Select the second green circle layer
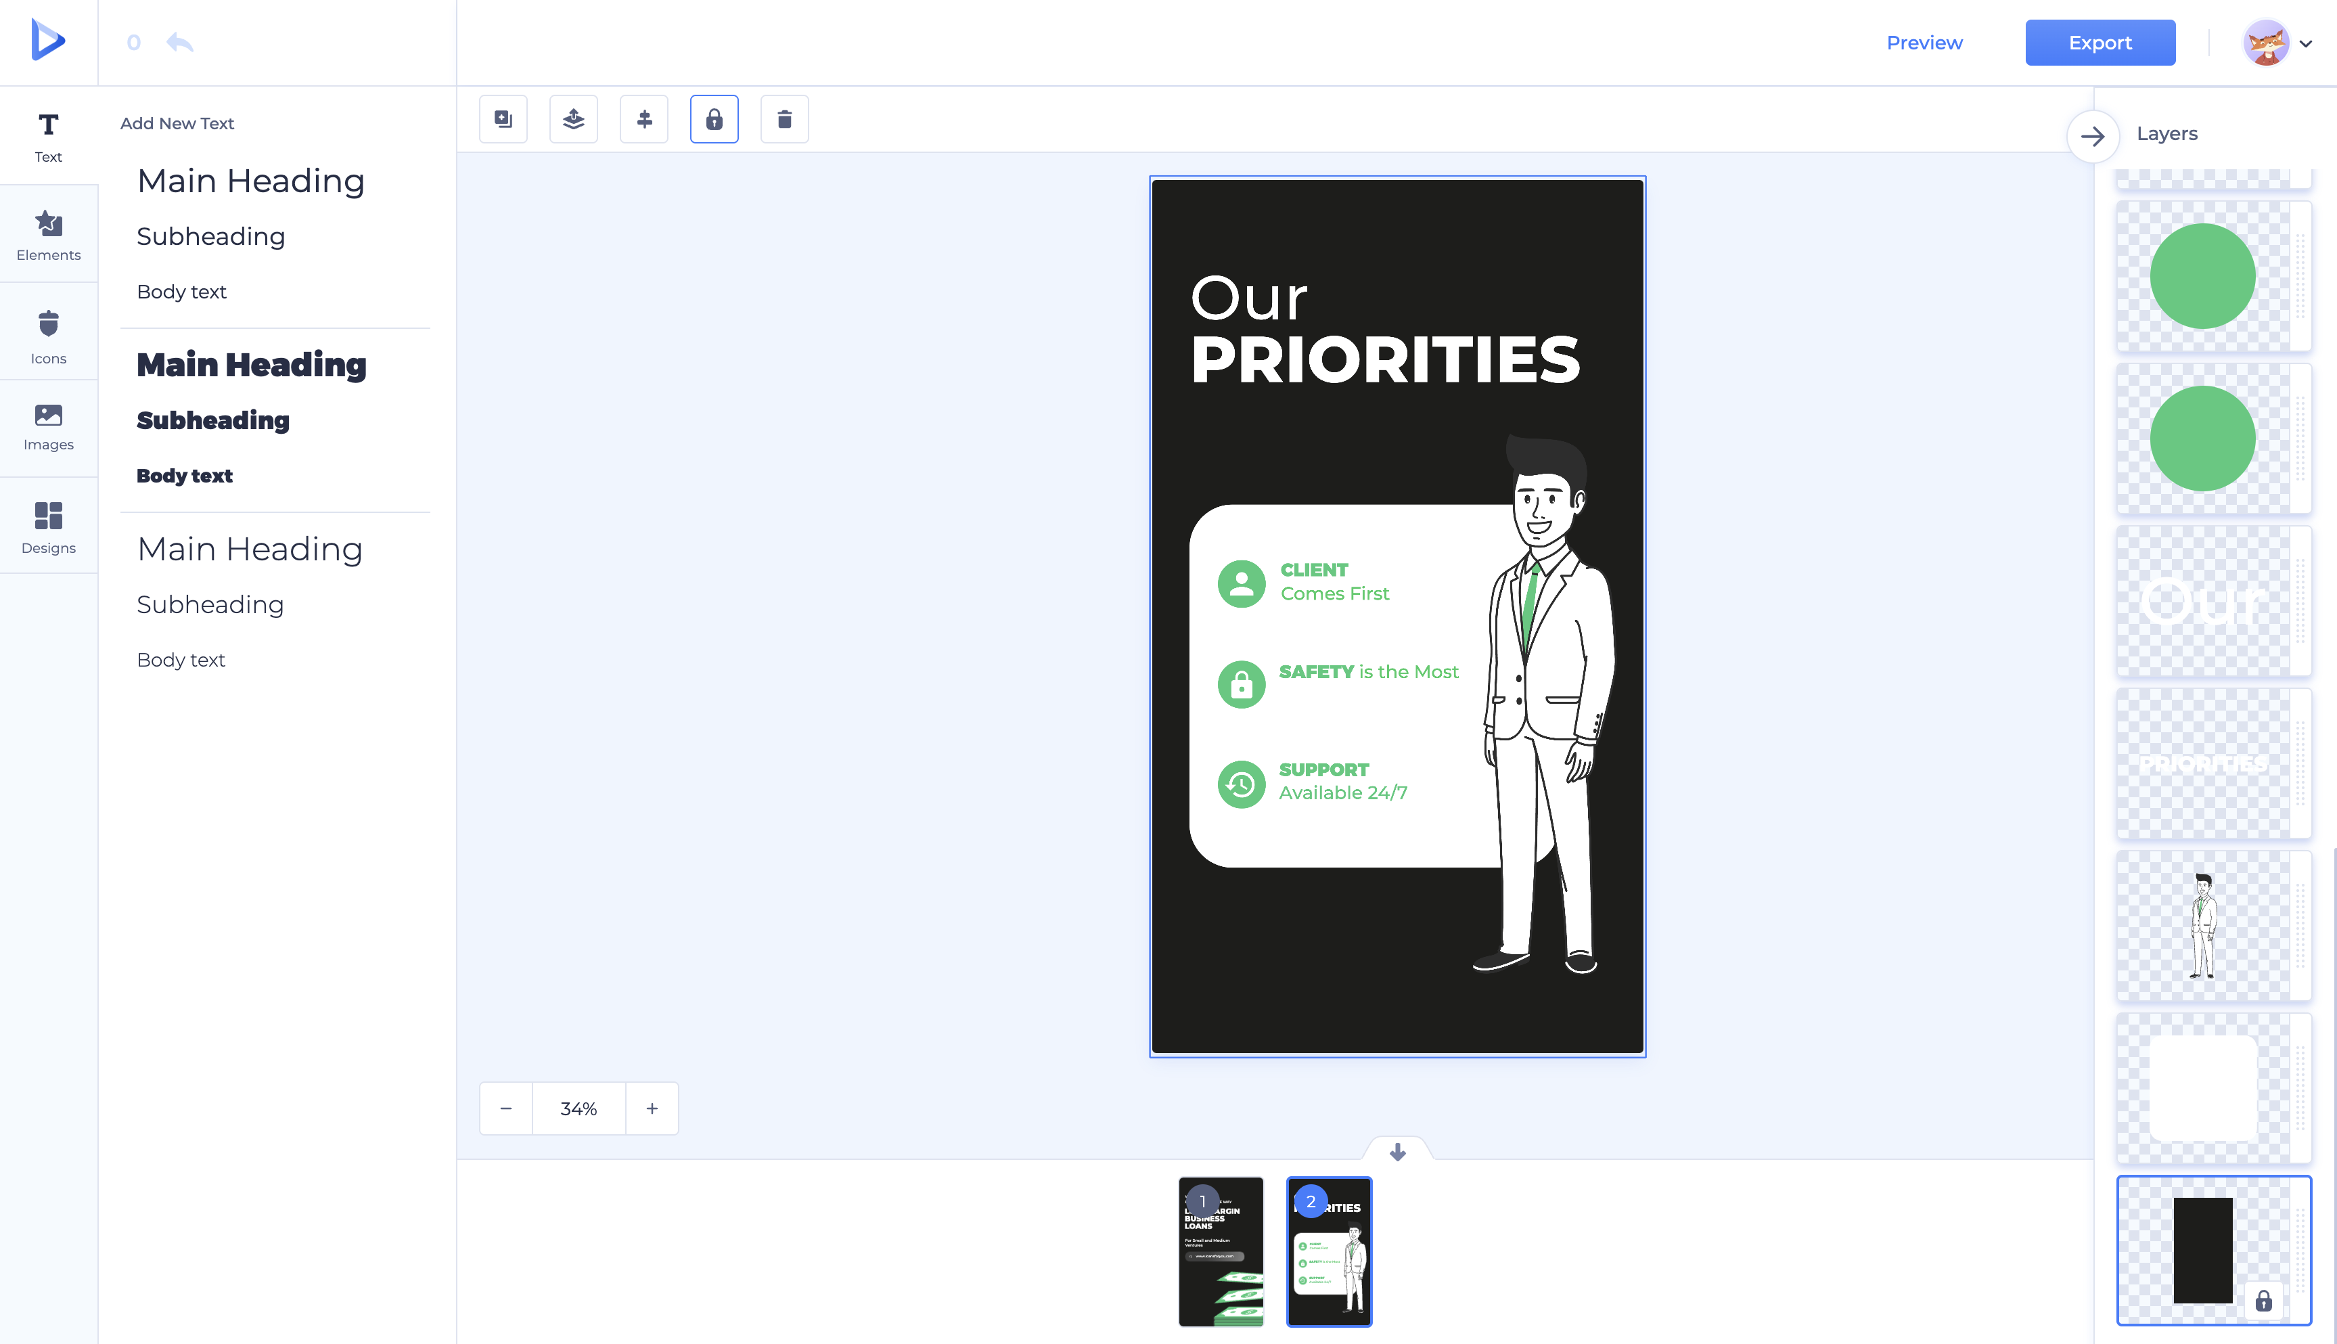The width and height of the screenshot is (2337, 1344). pyautogui.click(x=2213, y=439)
